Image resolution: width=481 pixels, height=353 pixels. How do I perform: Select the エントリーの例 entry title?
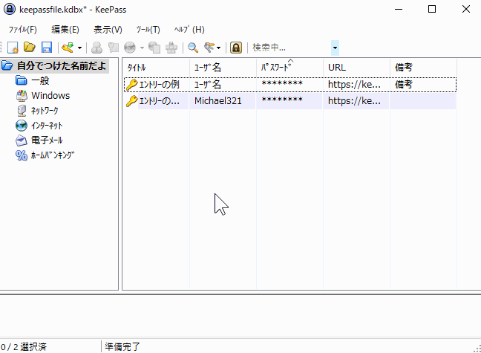pos(159,85)
